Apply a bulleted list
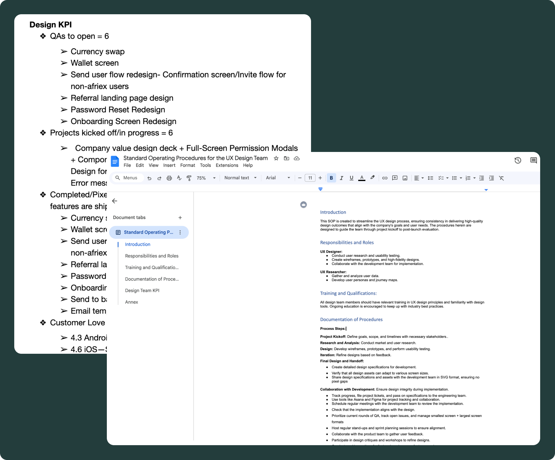The height and width of the screenshot is (460, 555). click(x=454, y=178)
